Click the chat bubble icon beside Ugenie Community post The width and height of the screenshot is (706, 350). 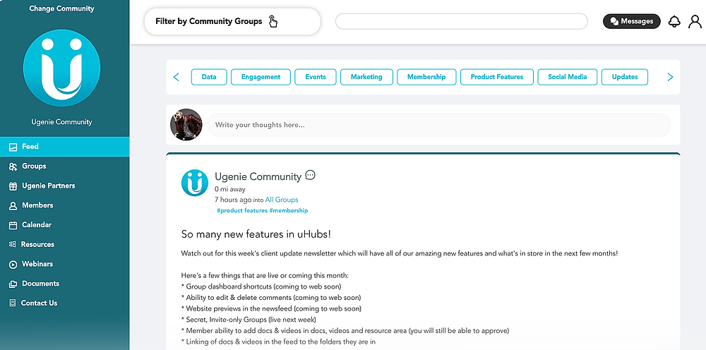click(310, 175)
